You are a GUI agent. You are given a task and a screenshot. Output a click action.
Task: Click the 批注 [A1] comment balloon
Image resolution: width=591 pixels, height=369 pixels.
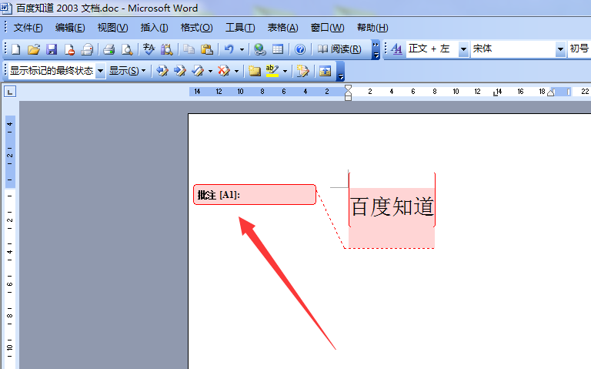(x=255, y=195)
